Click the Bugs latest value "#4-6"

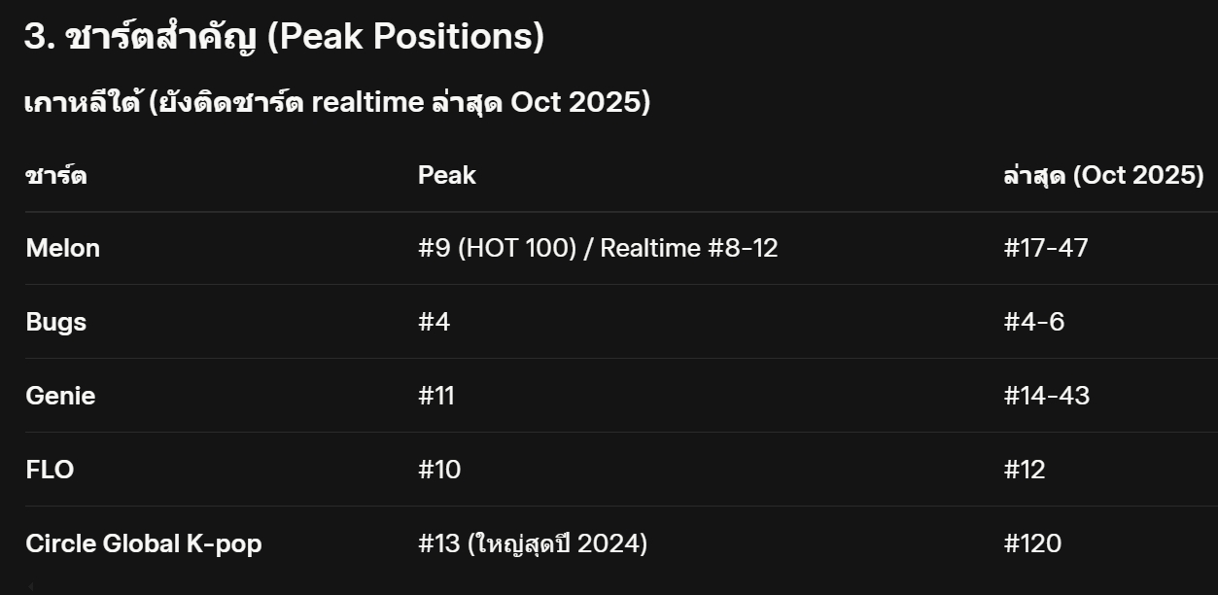tap(1034, 322)
